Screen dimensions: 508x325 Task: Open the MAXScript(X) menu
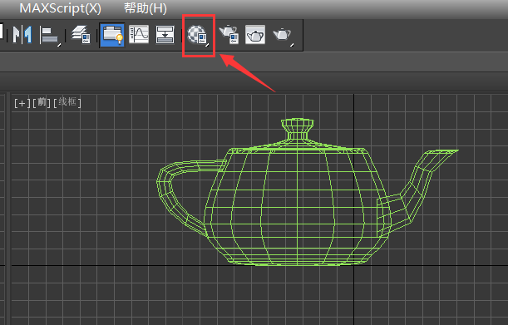[x=60, y=8]
